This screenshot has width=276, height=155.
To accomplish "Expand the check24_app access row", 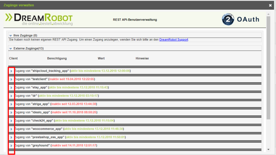I will click(x=11, y=121).
